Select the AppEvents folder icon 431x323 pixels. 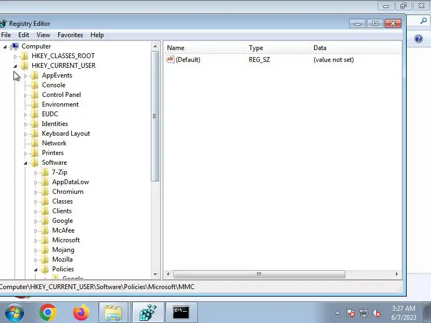tap(34, 75)
